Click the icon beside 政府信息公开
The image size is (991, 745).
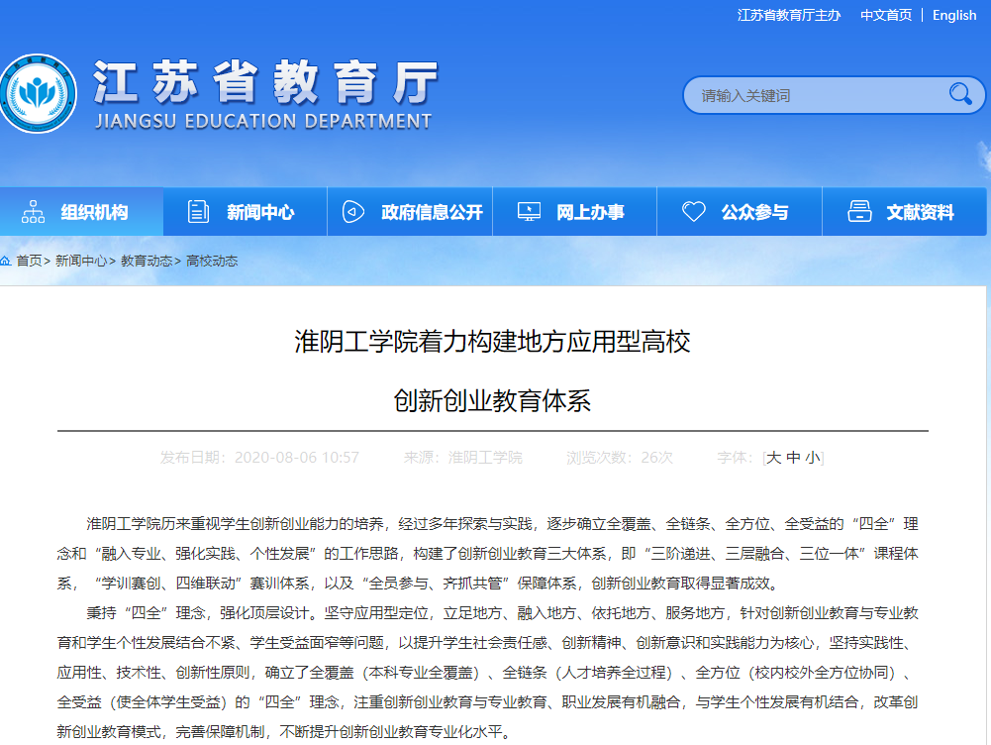tap(353, 212)
